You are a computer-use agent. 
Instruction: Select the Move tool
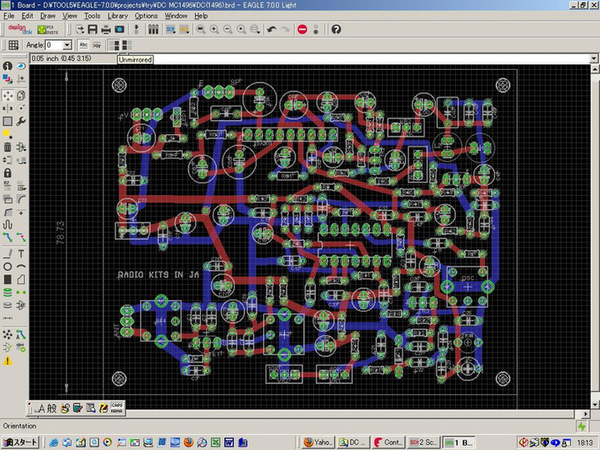tap(7, 95)
